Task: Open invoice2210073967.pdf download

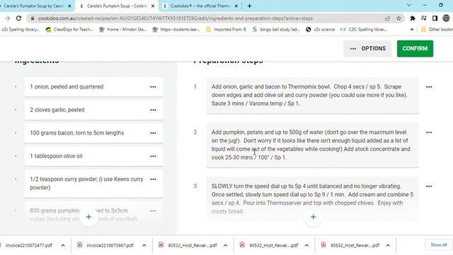Action: [105, 245]
